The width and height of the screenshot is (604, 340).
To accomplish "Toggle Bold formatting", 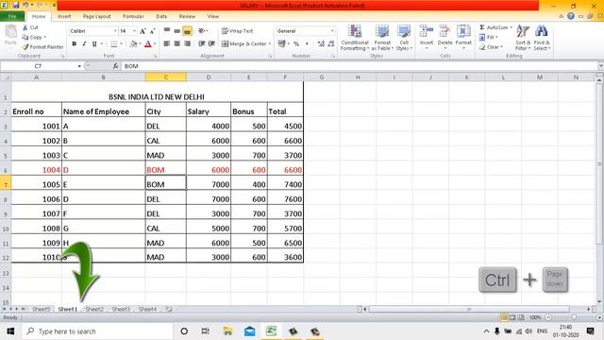I will pyautogui.click(x=74, y=44).
